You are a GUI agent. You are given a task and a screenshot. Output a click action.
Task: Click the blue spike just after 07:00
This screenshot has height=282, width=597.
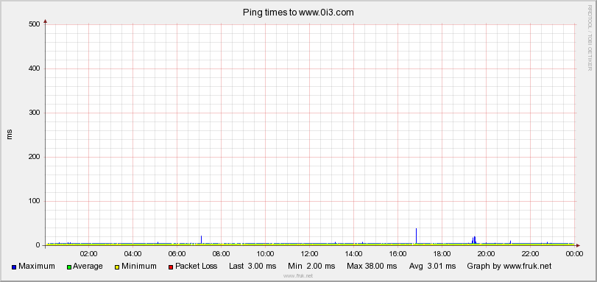point(201,239)
